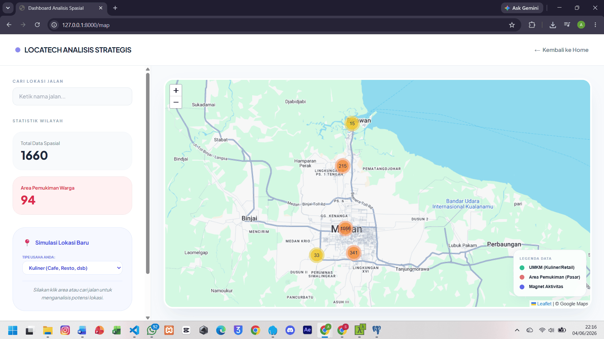Click the Total Data Spasial card
Screen dimensions: 604x339
tap(72, 151)
